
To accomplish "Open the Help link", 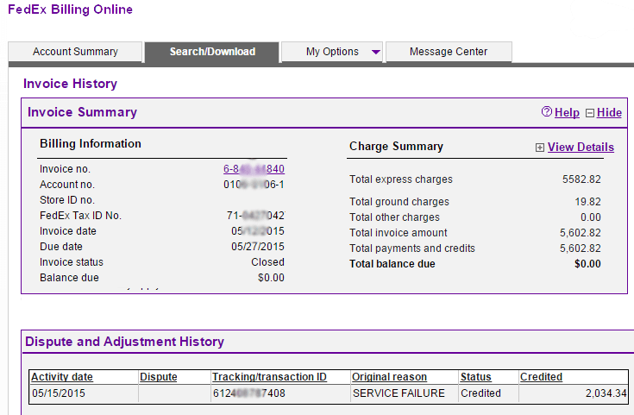I will click(x=567, y=113).
